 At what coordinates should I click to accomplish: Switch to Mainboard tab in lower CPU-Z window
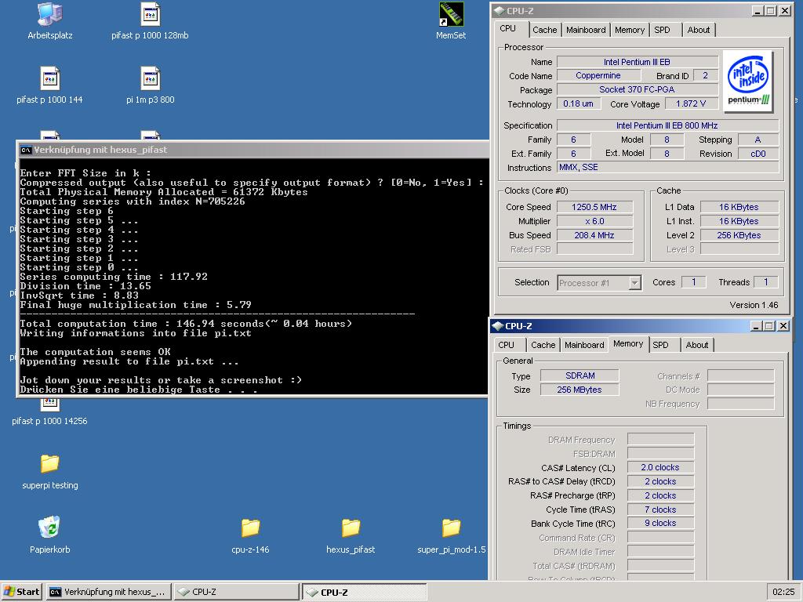pos(584,345)
